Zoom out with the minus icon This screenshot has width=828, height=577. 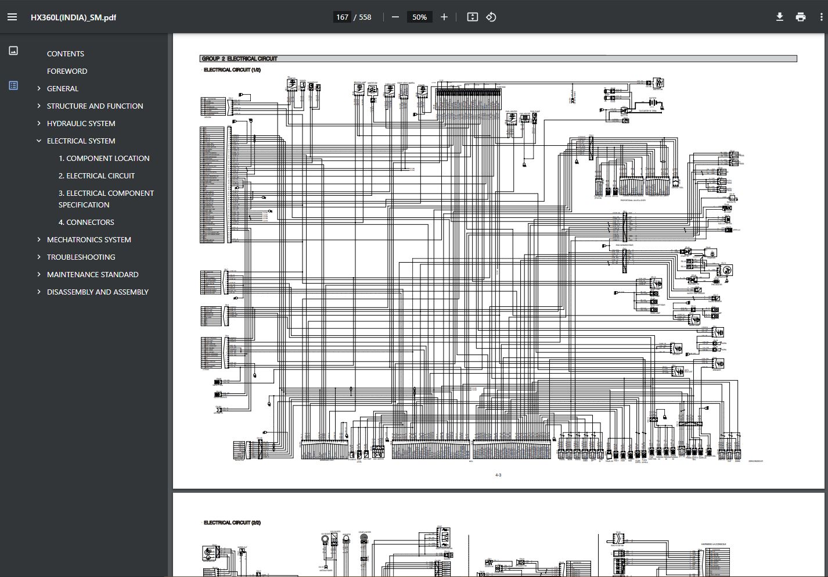(395, 17)
